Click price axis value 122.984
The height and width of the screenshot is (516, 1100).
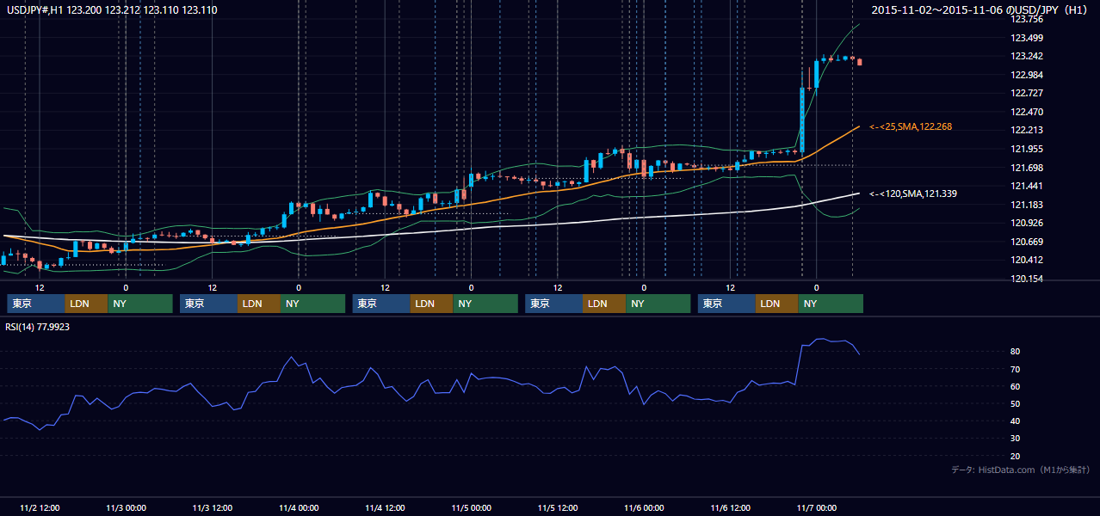click(x=1028, y=75)
